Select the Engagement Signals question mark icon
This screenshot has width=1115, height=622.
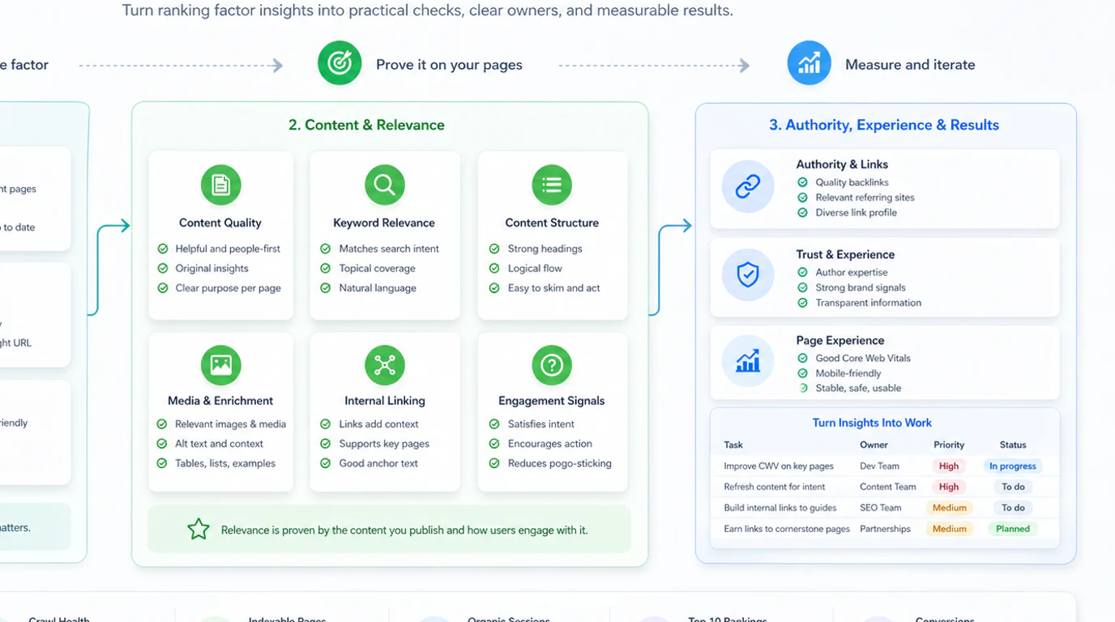(552, 365)
